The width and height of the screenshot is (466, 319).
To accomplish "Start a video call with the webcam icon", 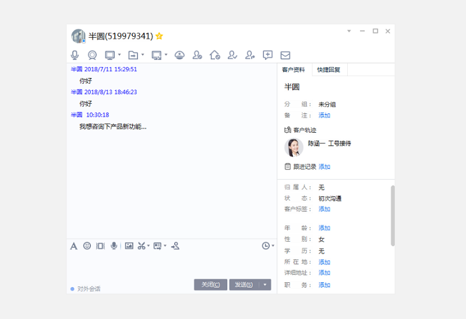I will 92,55.
